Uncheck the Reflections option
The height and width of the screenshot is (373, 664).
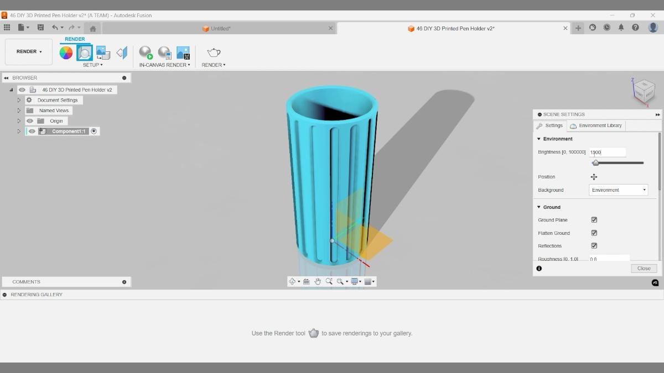(x=594, y=245)
